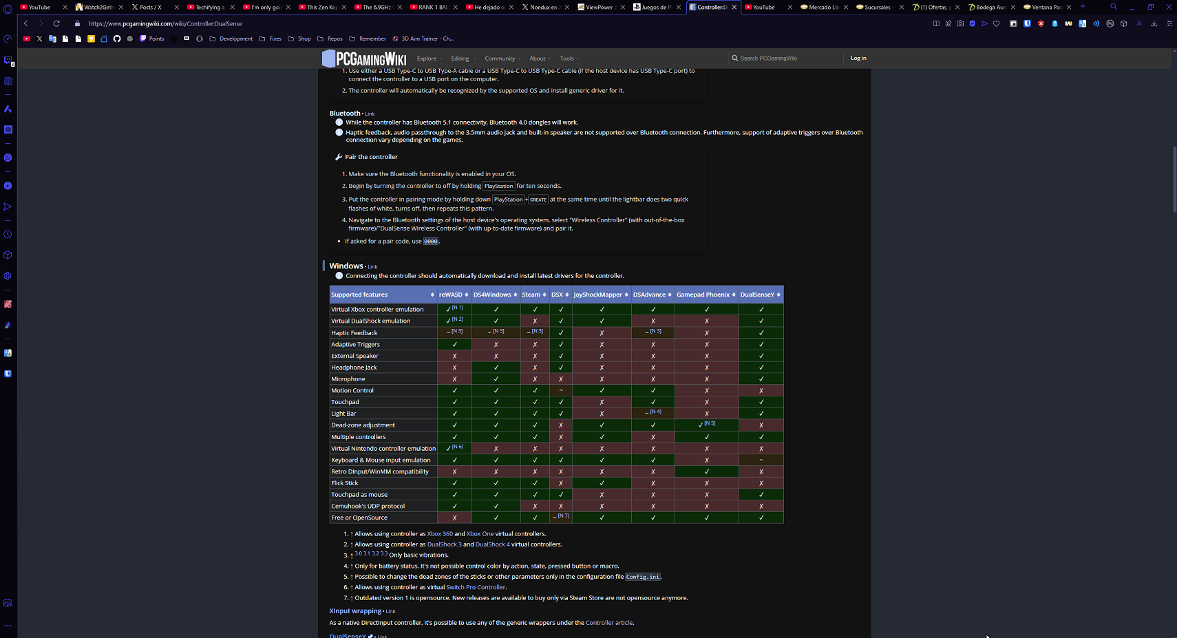Image resolution: width=1177 pixels, height=638 pixels.
Task: Click the Log in link
Action: [858, 58]
